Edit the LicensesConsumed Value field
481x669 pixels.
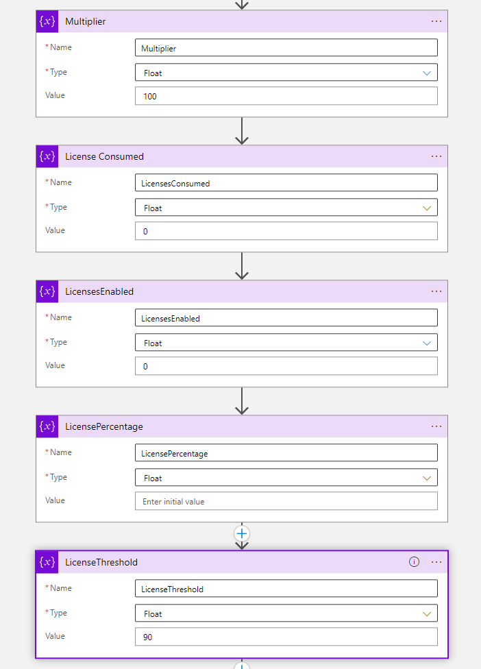click(286, 231)
